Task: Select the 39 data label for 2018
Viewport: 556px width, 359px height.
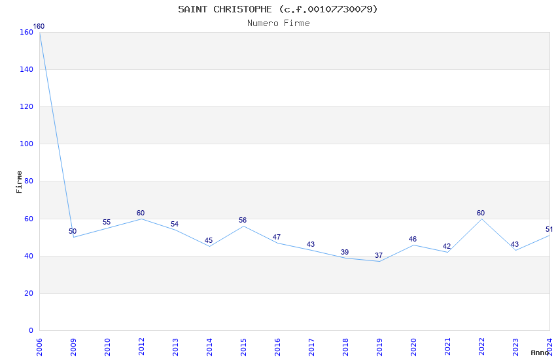Action: tap(345, 252)
